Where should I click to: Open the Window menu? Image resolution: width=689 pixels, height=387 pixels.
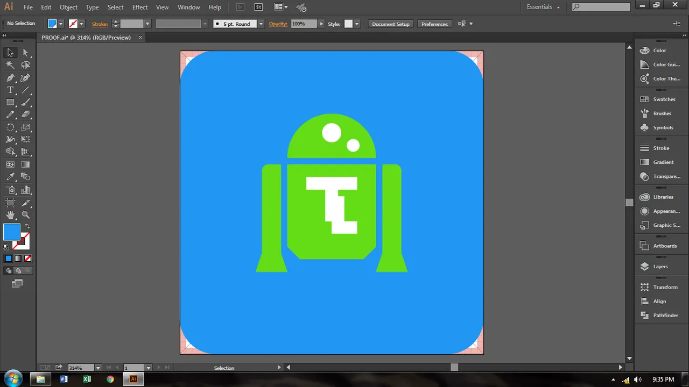[188, 7]
